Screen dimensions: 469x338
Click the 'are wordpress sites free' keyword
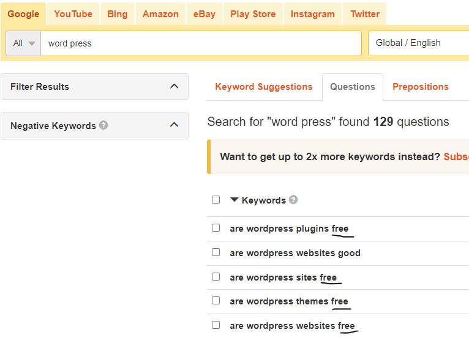coord(283,277)
